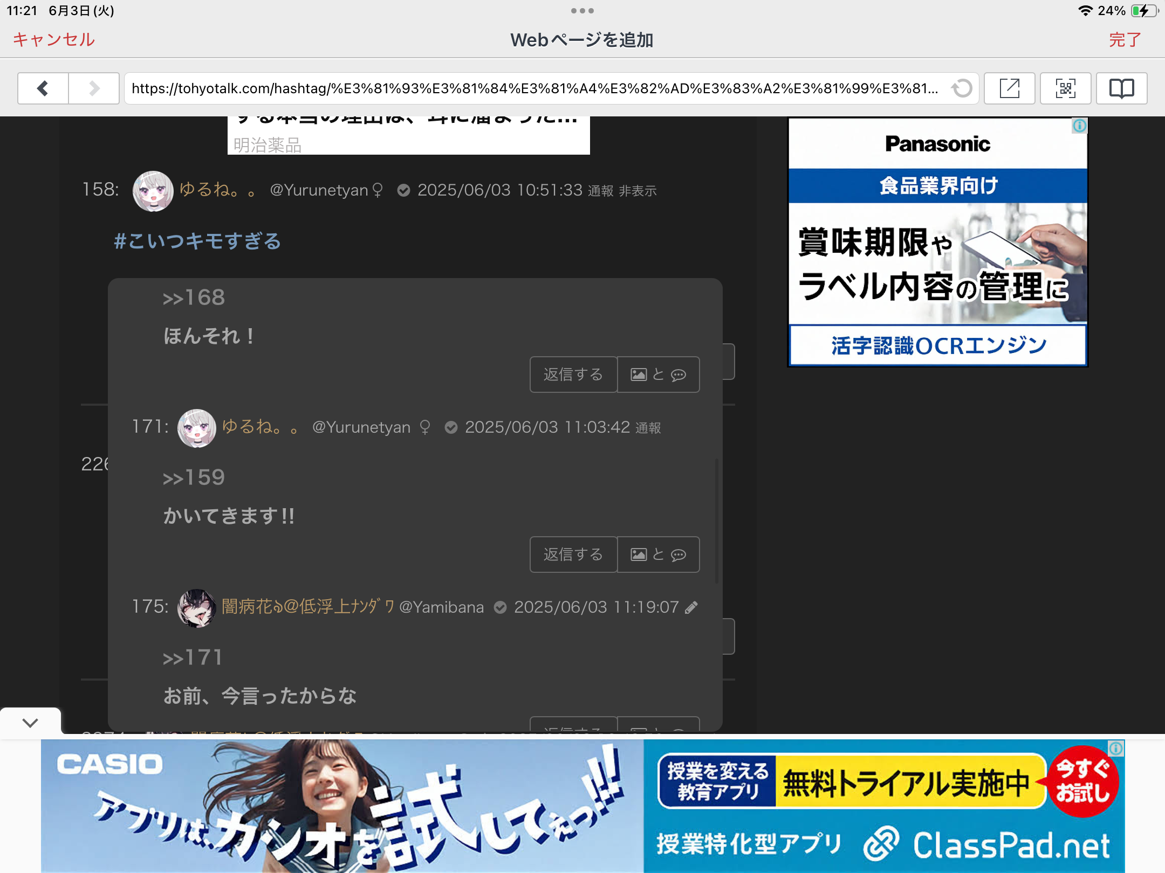Tap the battery status icon
The image size is (1165, 873).
point(1145,11)
